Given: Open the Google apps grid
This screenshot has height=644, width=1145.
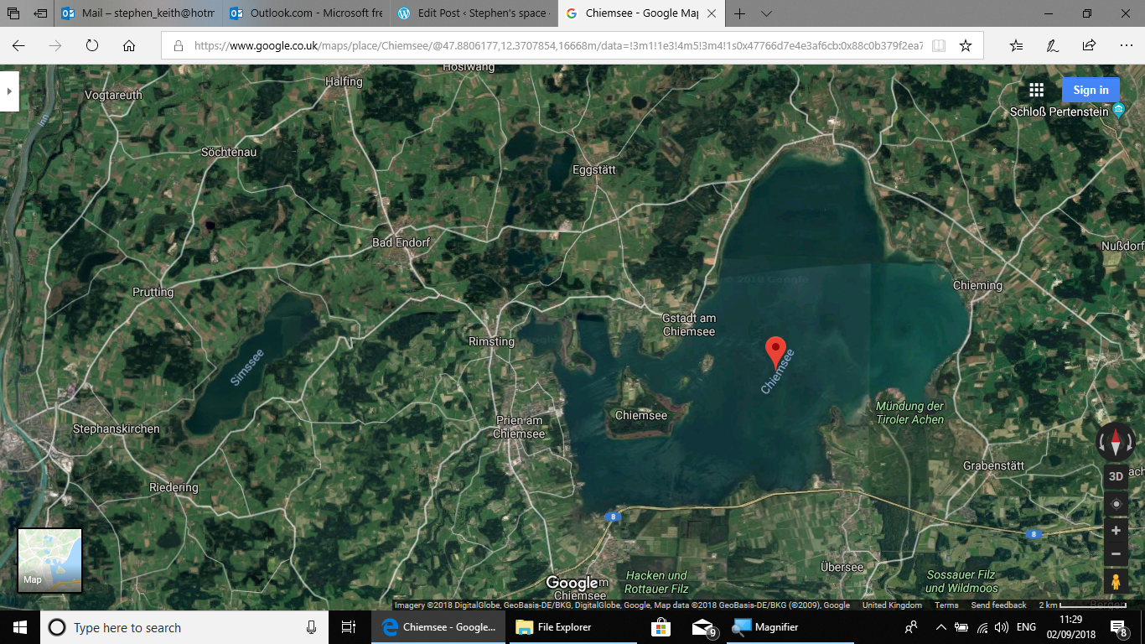Looking at the screenshot, I should pyautogui.click(x=1036, y=90).
